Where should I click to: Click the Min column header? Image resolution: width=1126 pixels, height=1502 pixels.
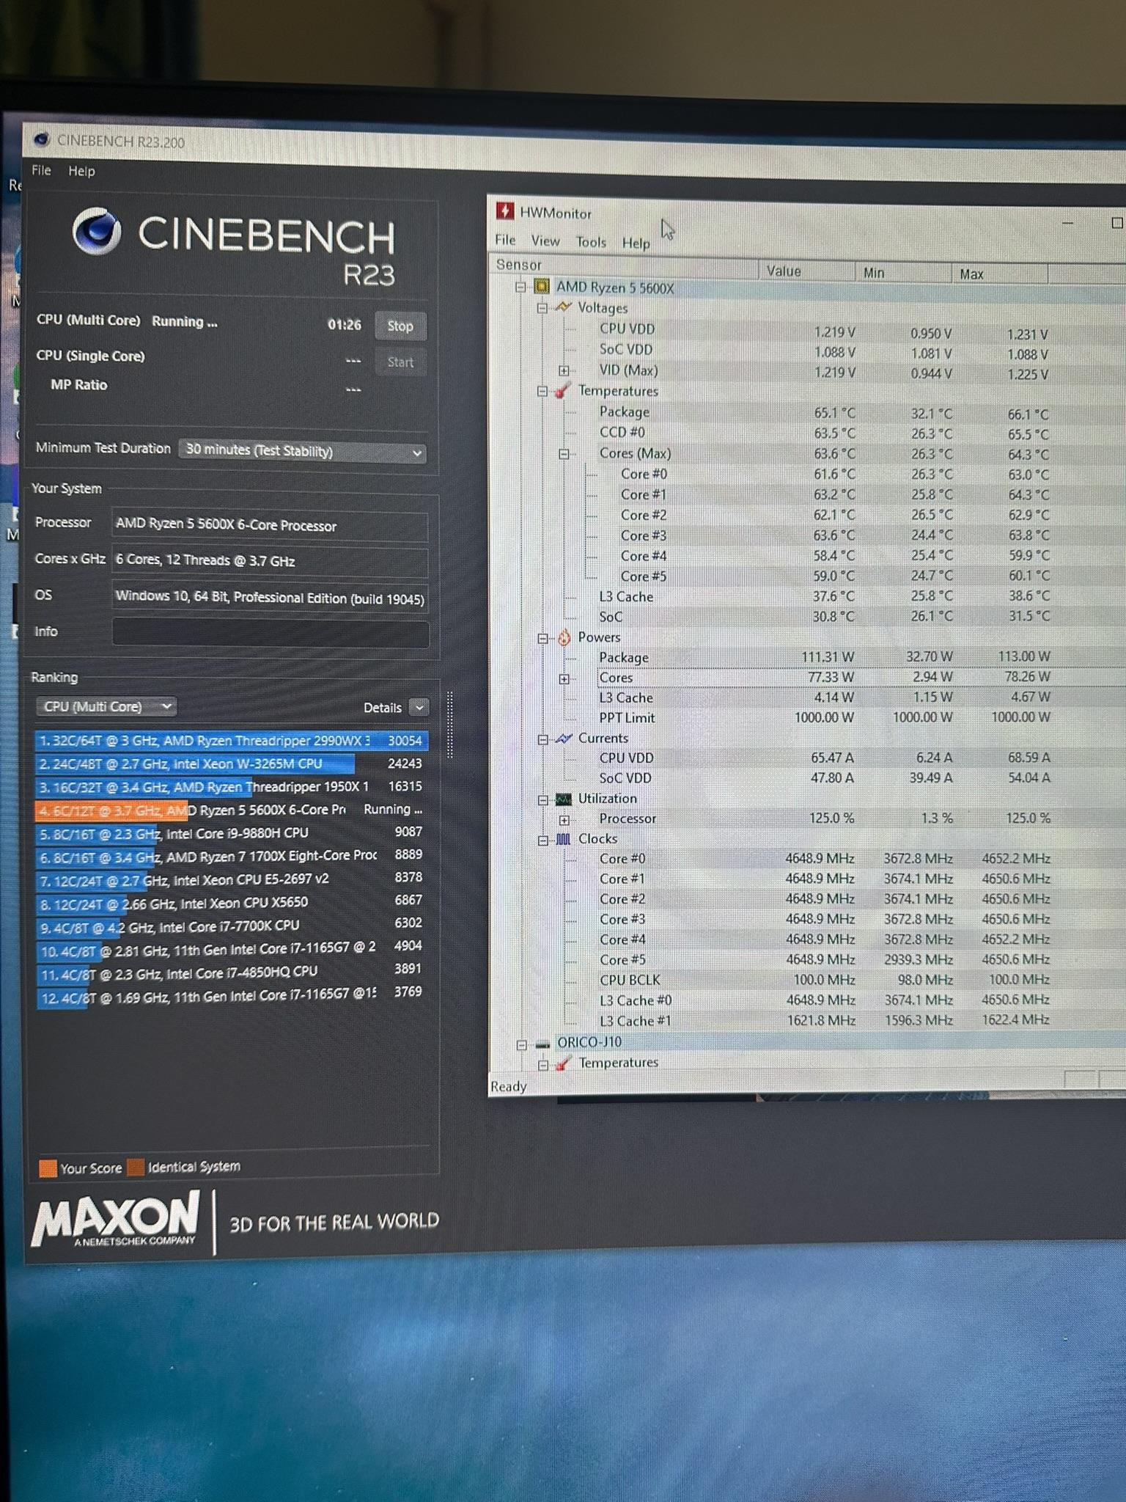click(x=902, y=272)
